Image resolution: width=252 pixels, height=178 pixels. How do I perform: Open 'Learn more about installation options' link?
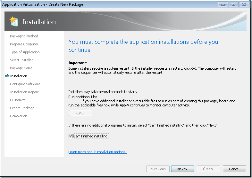click(x=97, y=152)
